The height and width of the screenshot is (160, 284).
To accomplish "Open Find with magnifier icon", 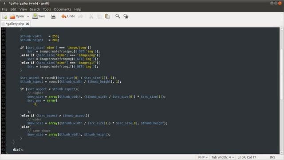I will point(118,16).
